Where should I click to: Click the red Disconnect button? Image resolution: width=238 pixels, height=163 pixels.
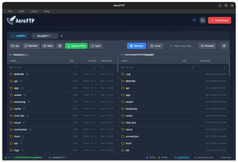[219, 20]
